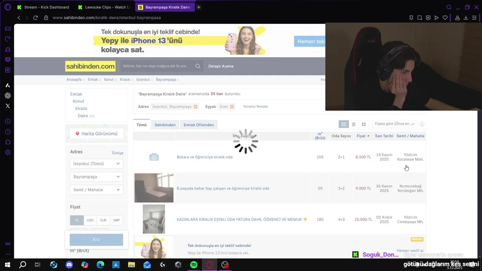Select the Emlak Ofisinden listings tab
Screen dimensions: 482x271
pyautogui.click(x=199, y=125)
